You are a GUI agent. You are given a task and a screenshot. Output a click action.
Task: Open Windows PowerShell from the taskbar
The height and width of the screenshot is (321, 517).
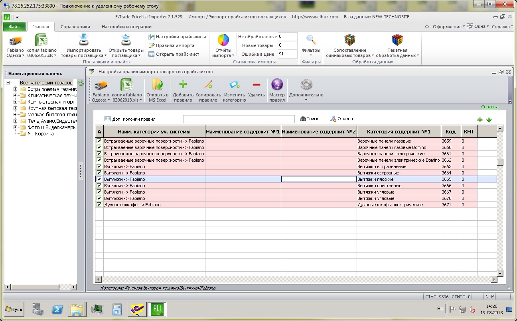57,309
